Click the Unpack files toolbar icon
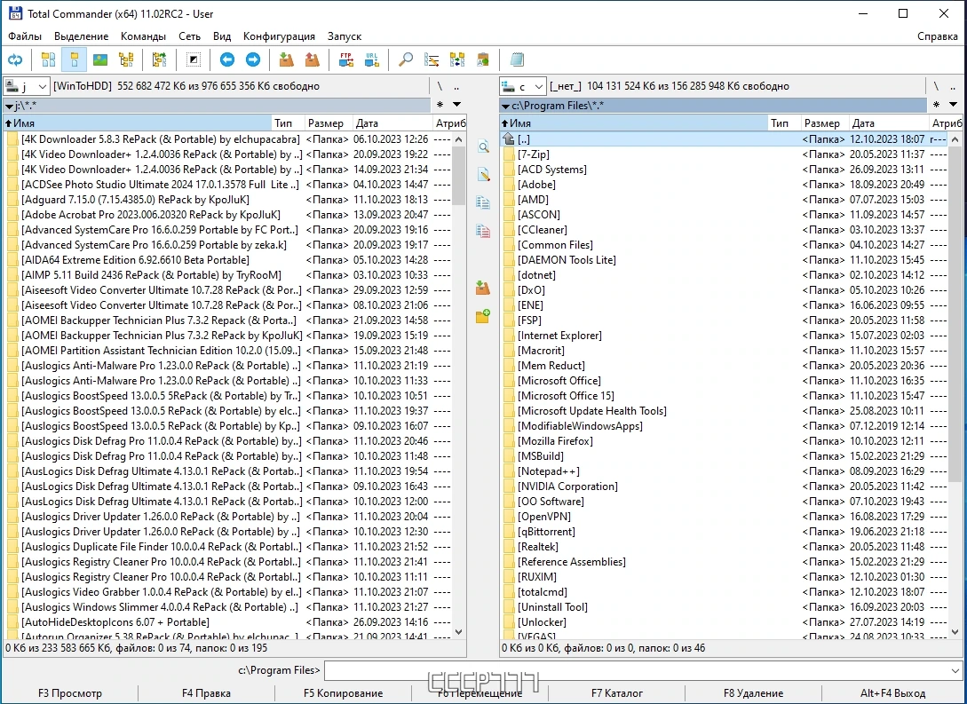 coord(312,59)
